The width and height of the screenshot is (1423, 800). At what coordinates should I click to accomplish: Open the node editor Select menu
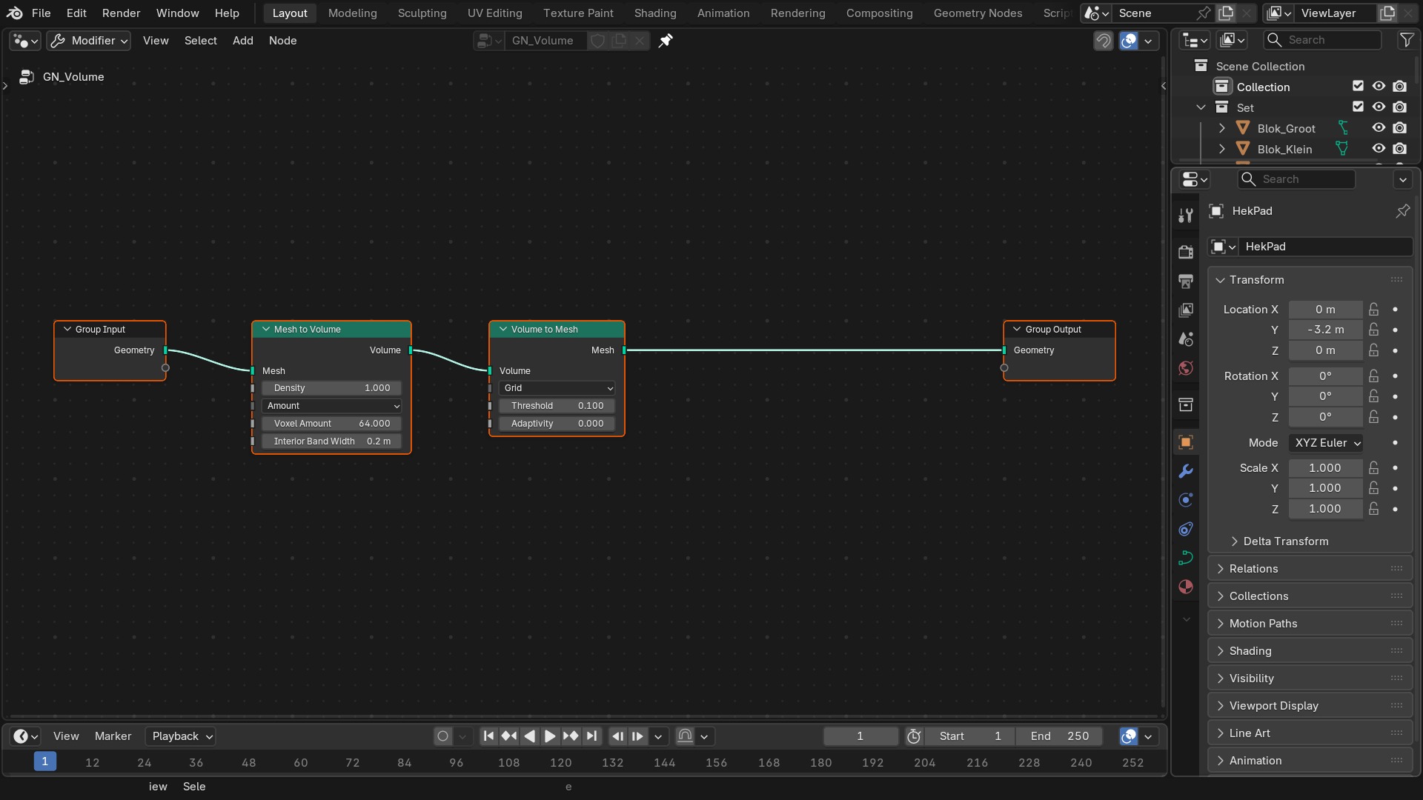(201, 41)
